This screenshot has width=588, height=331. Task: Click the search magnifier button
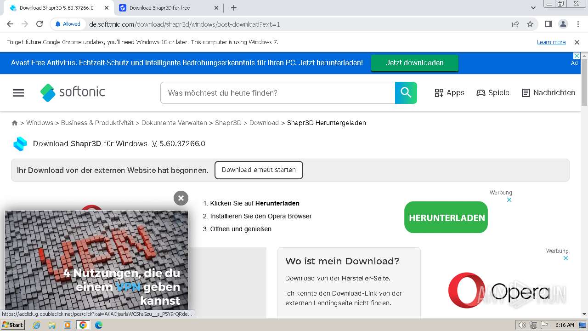[x=406, y=93]
